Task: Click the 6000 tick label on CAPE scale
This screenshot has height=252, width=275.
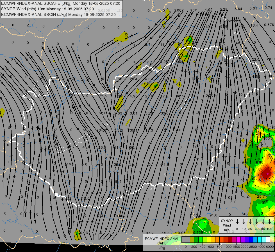Action: tap(270, 247)
